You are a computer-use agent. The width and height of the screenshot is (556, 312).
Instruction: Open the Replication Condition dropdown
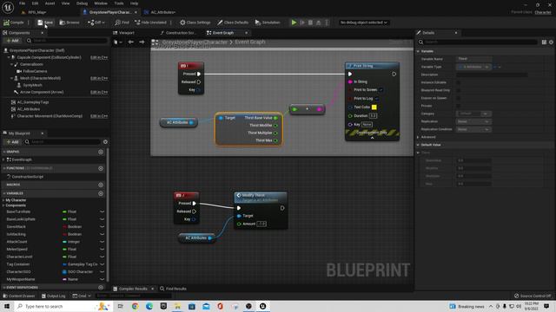pos(473,129)
